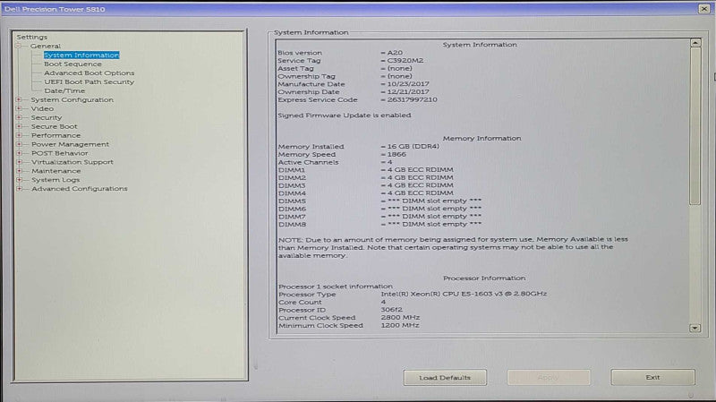The image size is (716, 402).
Task: Collapse the General tree node
Action: 19,47
